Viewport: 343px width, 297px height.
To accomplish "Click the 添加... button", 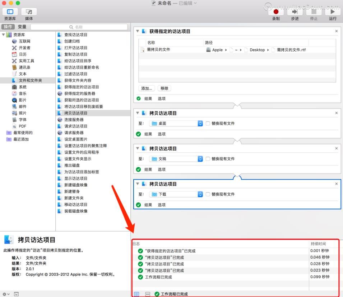I will (147, 88).
